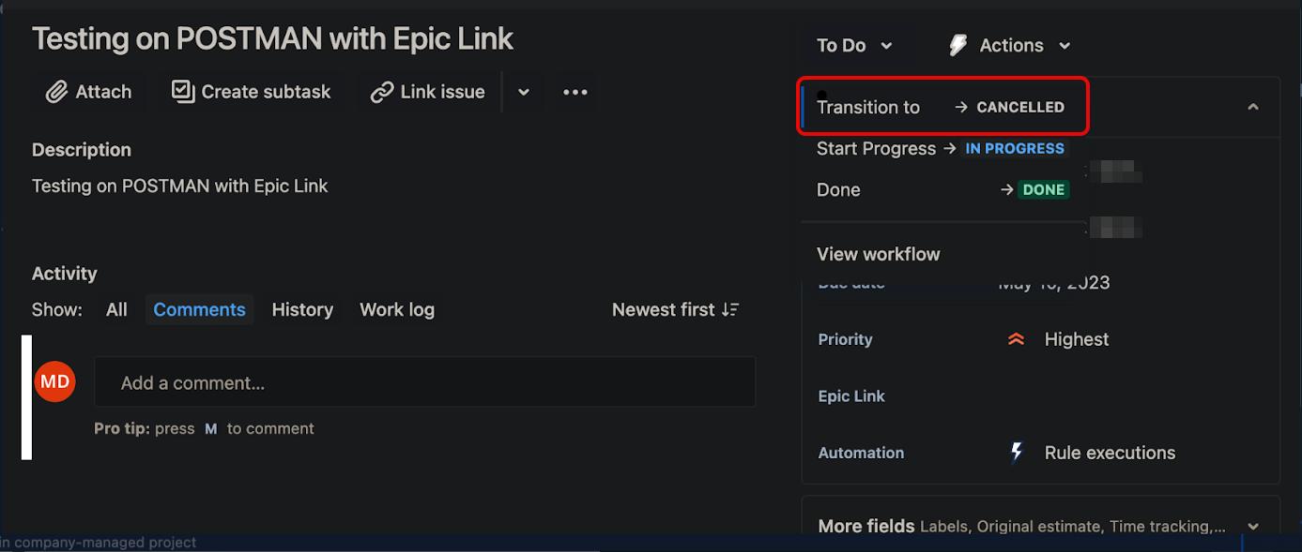Click the Priority field label
The width and height of the screenshot is (1302, 552).
845,339
